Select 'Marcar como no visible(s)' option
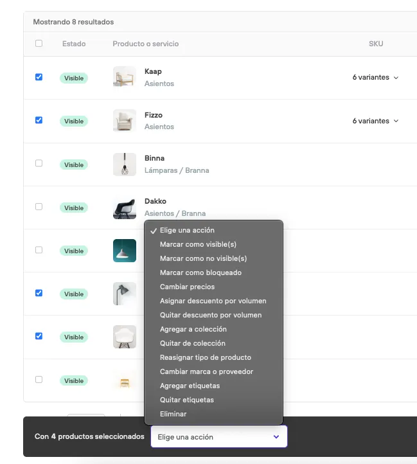 point(213,258)
